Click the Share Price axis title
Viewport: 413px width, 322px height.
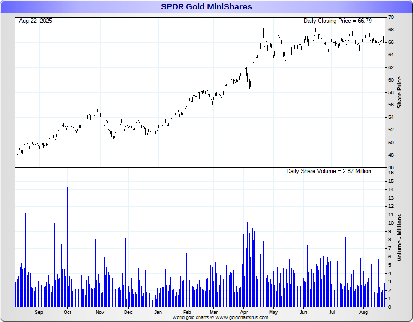tap(400, 93)
